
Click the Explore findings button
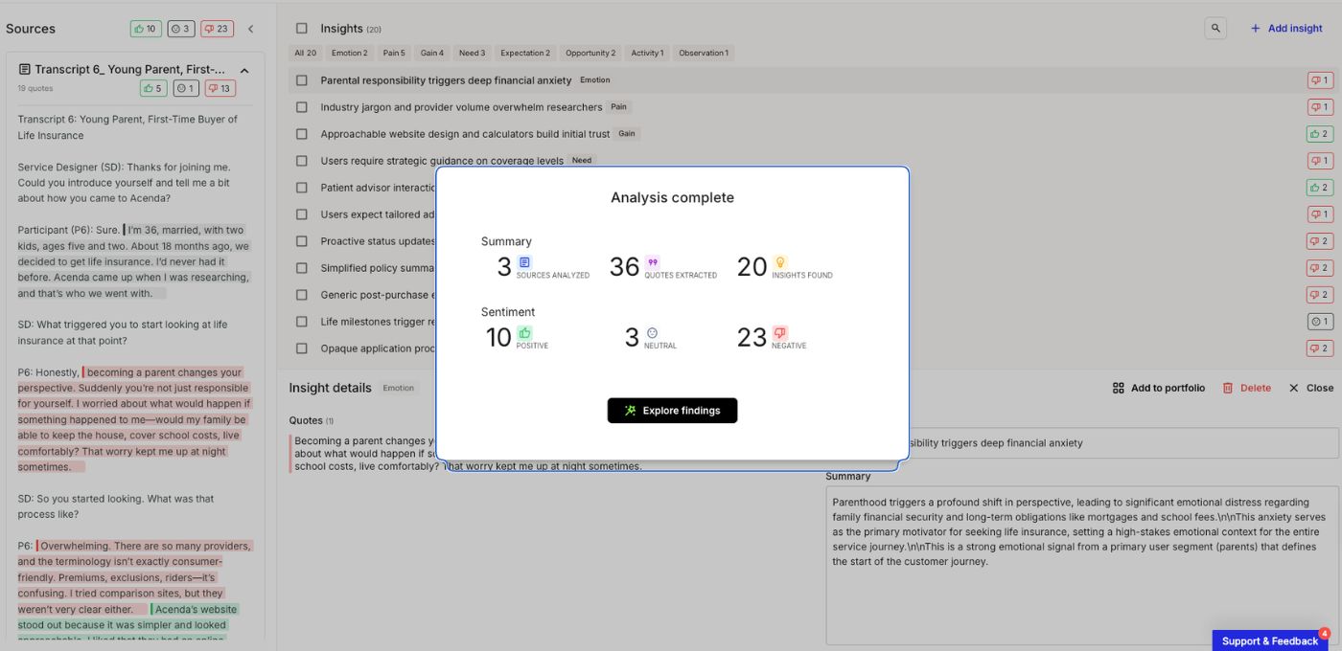tap(672, 411)
